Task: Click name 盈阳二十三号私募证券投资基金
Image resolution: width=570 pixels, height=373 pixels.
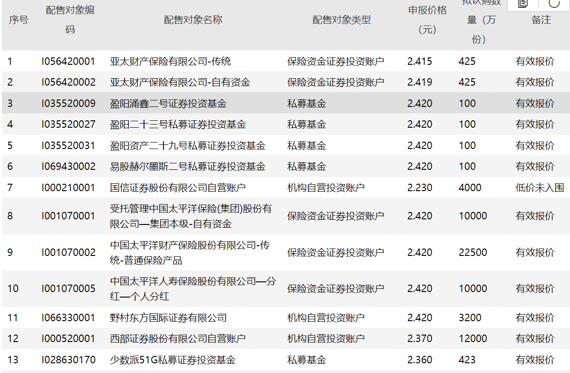Action: pyautogui.click(x=178, y=124)
